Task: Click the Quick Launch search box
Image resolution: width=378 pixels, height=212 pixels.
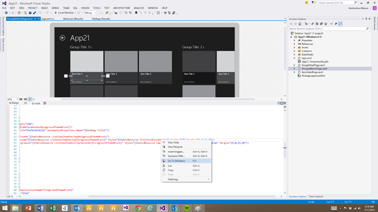Action: pos(337,3)
